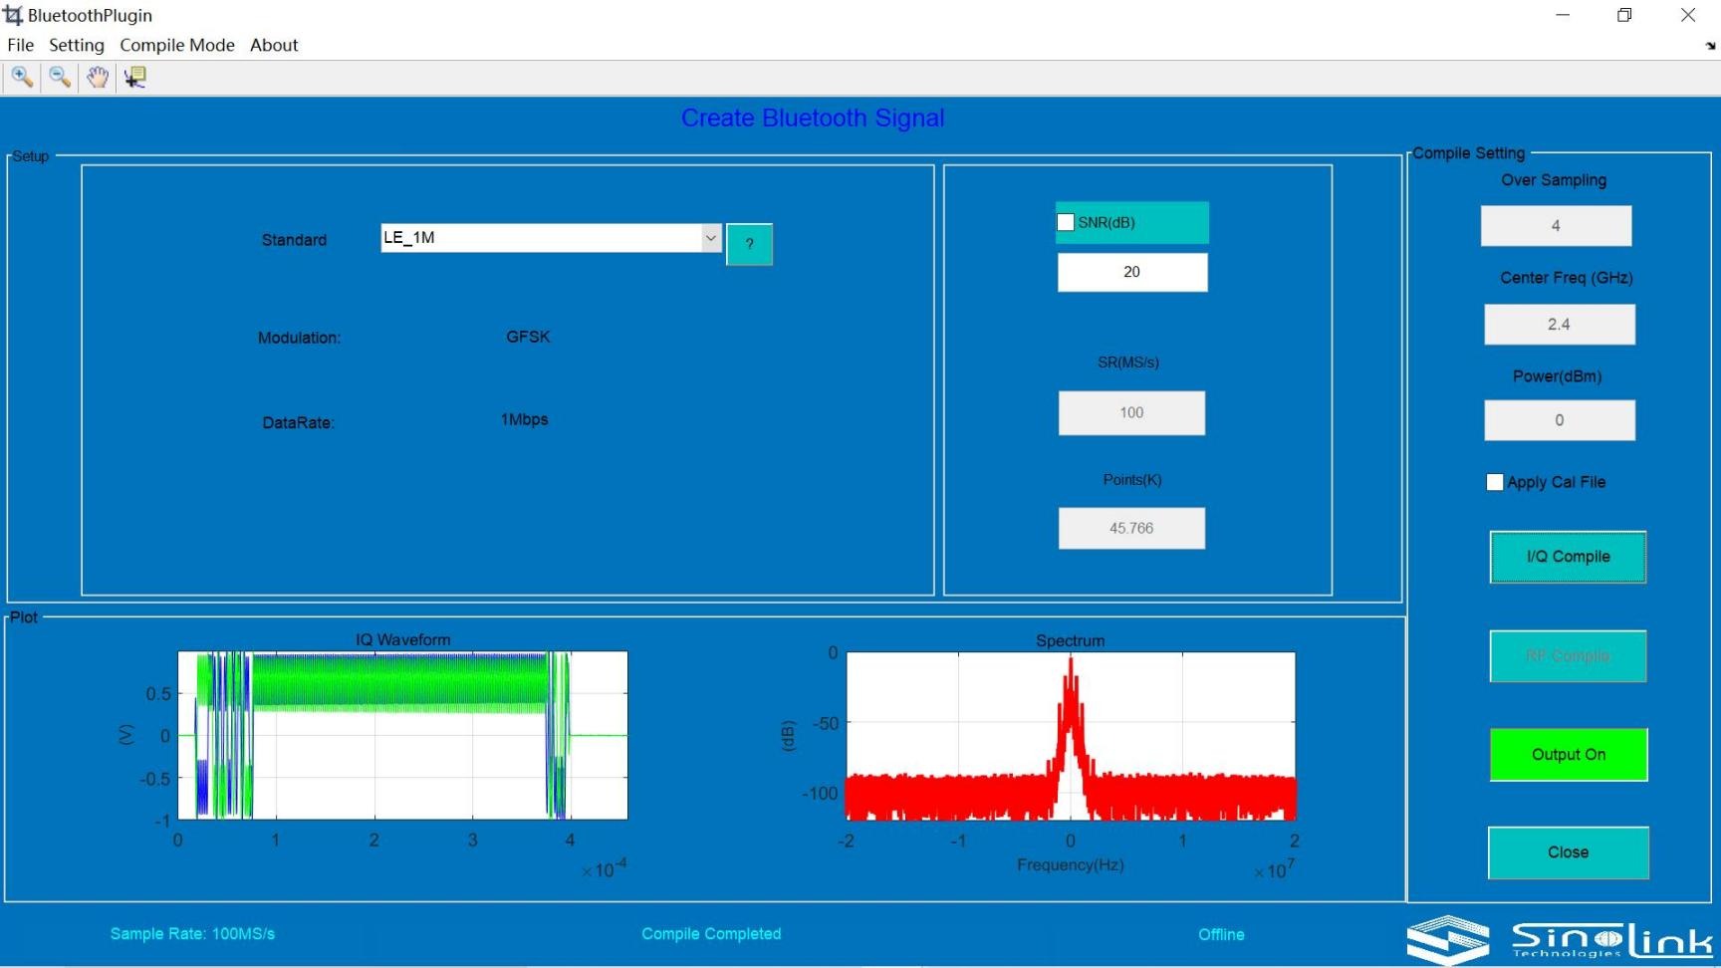Turn on Output On button

coord(1569,755)
